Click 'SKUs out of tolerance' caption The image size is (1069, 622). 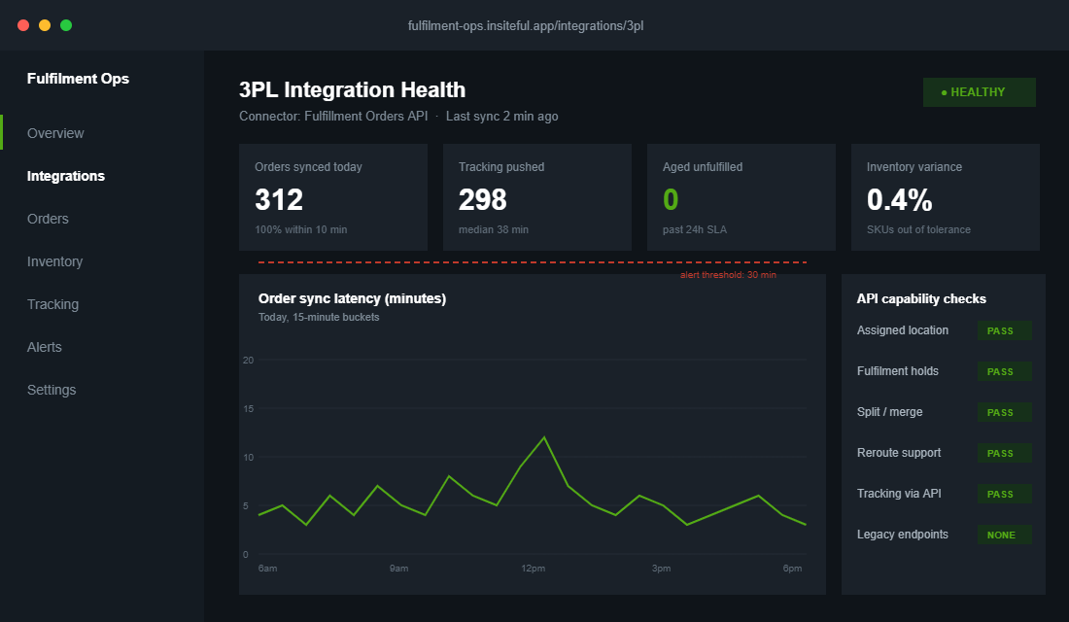click(x=918, y=229)
